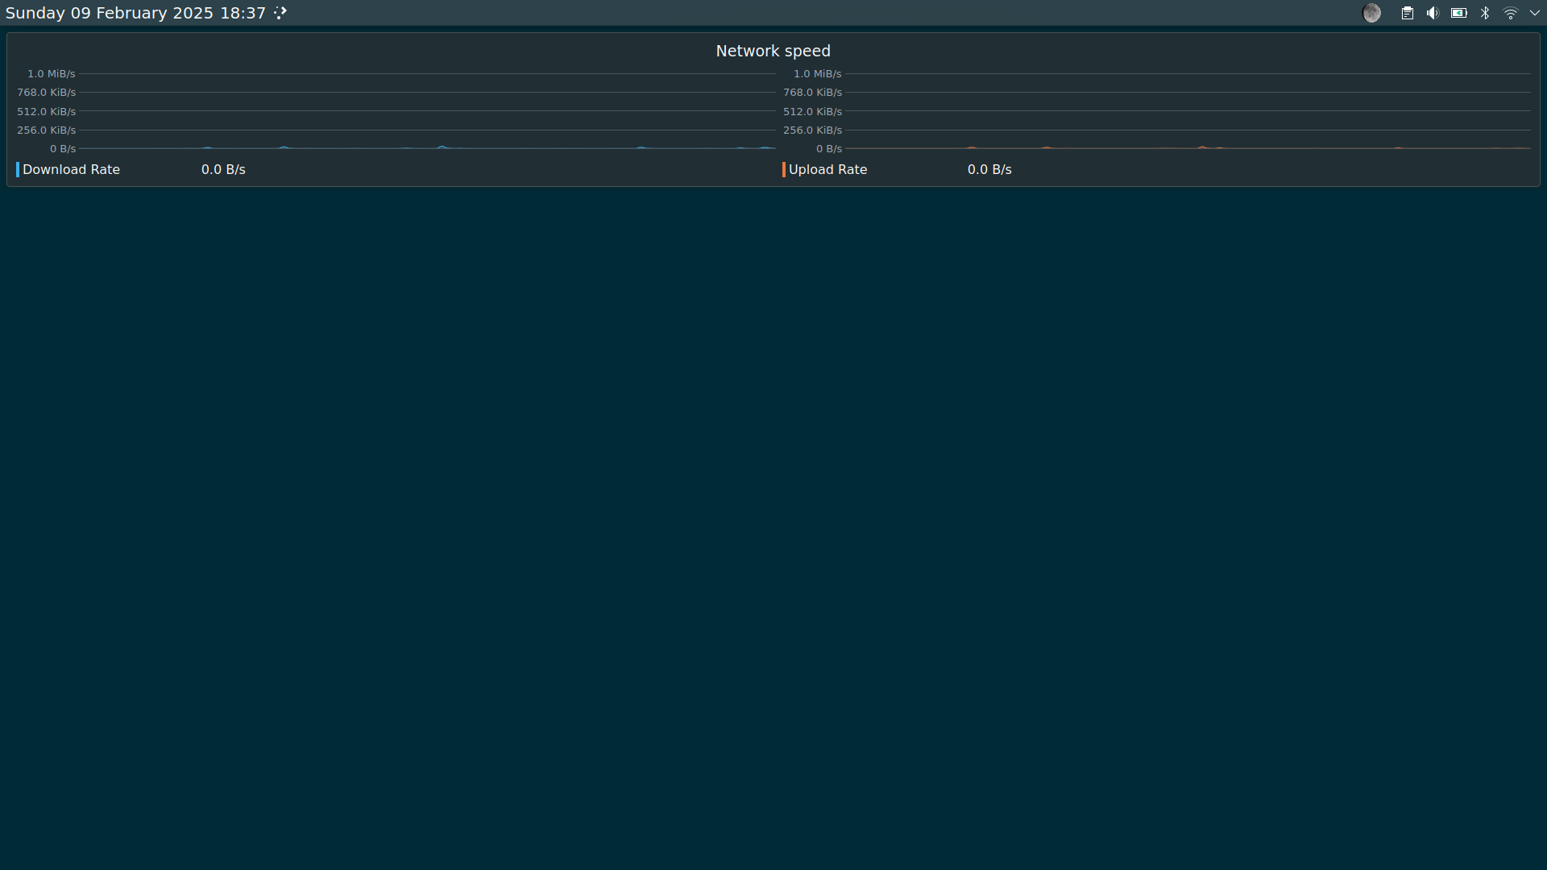Select the Upload Rate legend label
The image size is (1547, 870).
[x=827, y=170]
